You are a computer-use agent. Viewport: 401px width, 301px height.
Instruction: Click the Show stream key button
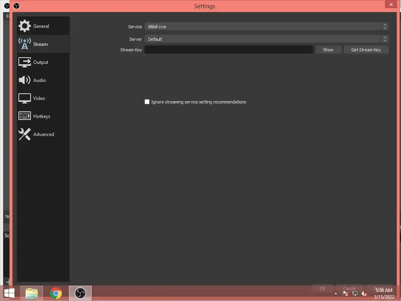(x=328, y=50)
